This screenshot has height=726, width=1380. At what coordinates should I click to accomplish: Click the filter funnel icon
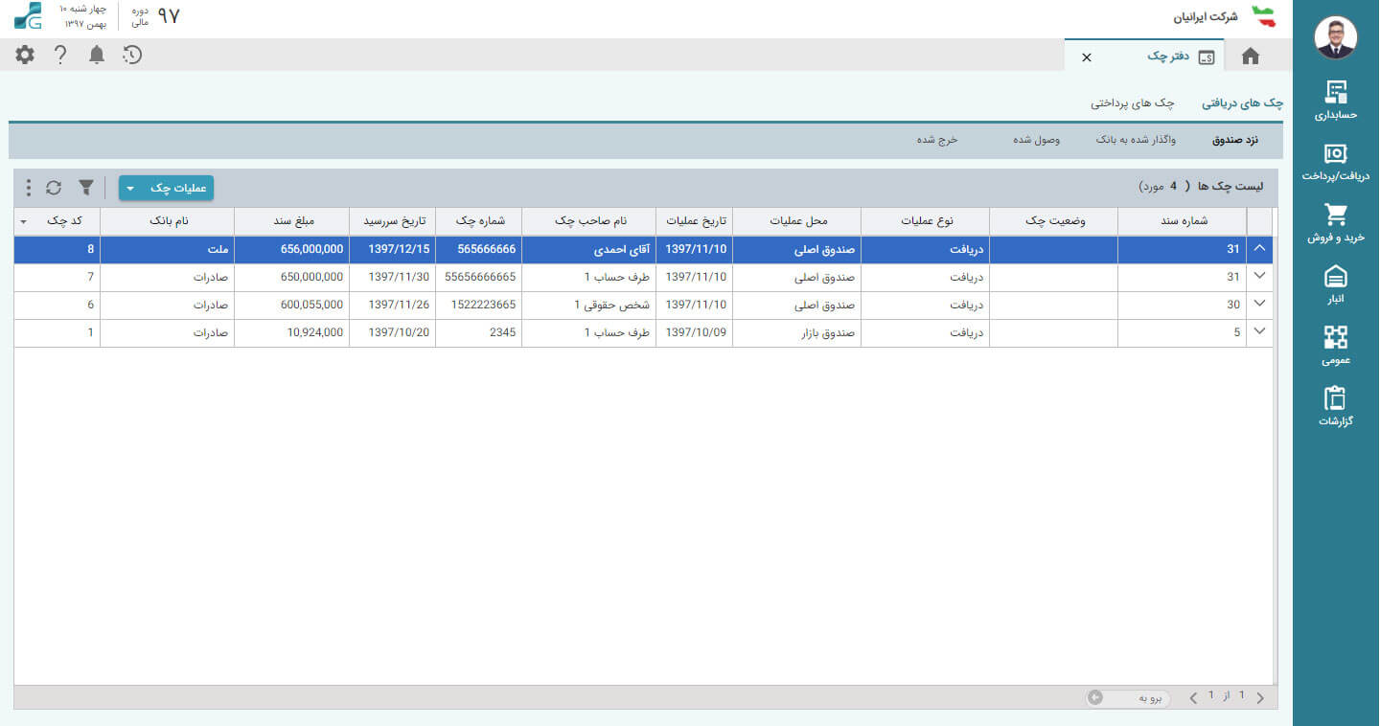tap(86, 188)
